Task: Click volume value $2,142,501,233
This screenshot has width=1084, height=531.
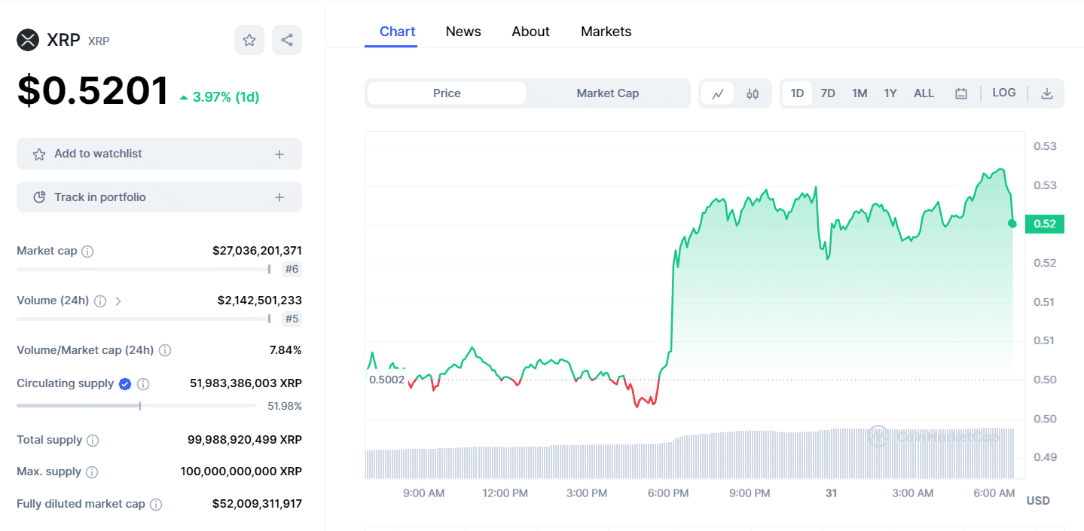Action: (x=260, y=301)
